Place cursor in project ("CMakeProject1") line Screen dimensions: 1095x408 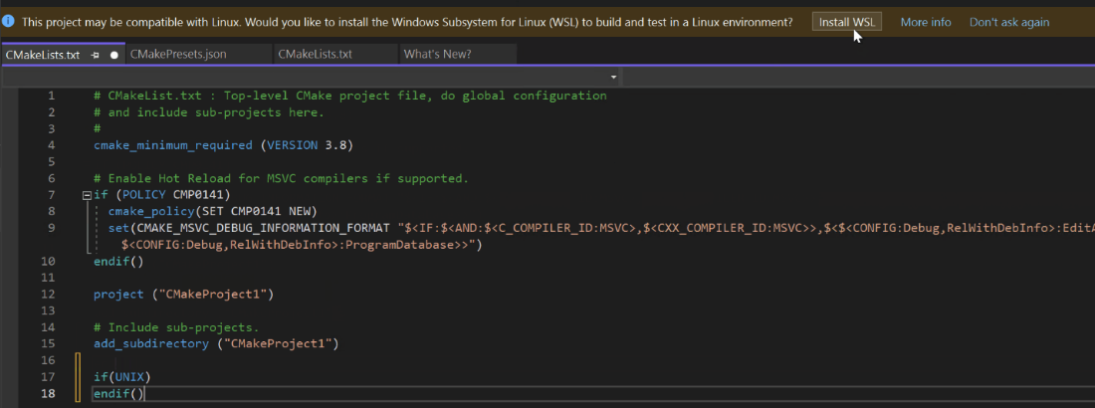tap(184, 295)
